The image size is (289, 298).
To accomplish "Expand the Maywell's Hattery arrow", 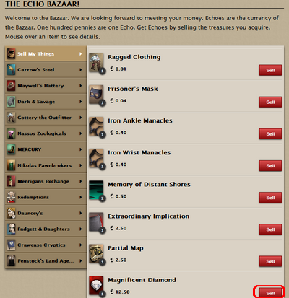I will [81, 86].
